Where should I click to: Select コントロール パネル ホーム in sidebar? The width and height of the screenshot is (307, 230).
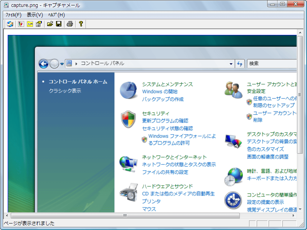(x=78, y=82)
